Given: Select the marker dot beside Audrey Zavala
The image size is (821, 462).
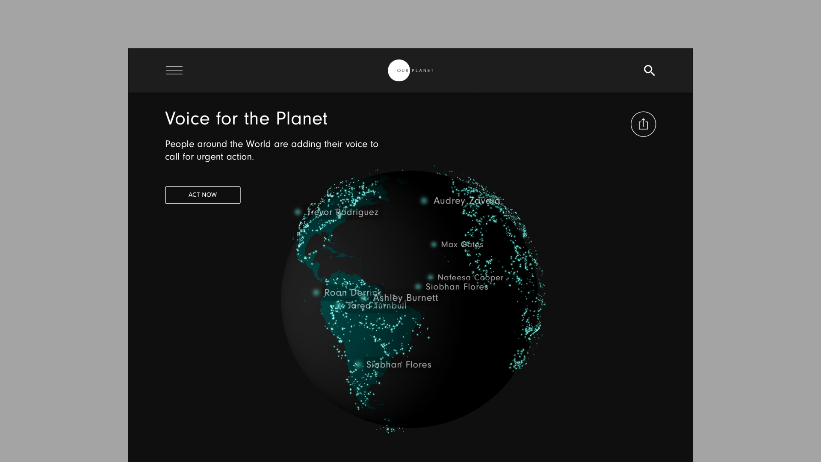Looking at the screenshot, I should pos(424,200).
